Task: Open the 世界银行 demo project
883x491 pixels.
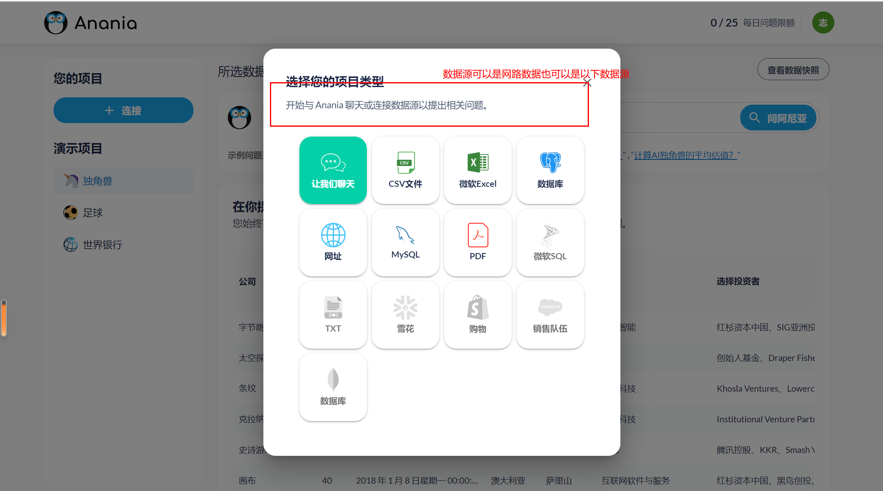Action: (x=102, y=244)
